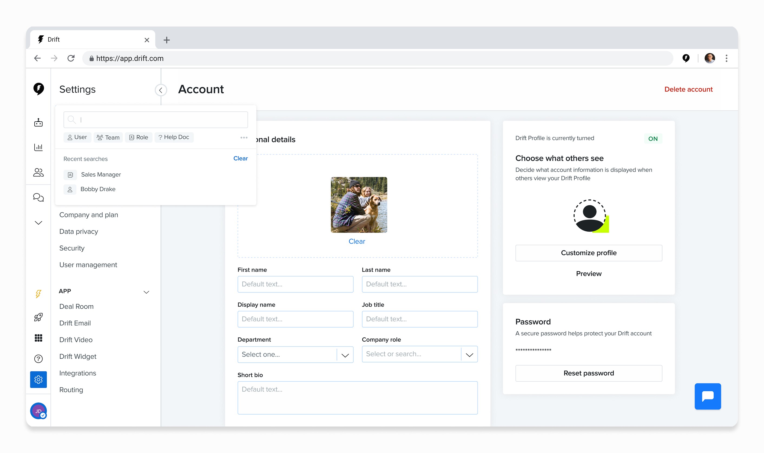Screen dimensions: 764x453
Task: Filter search by User chip
Action: (77, 137)
